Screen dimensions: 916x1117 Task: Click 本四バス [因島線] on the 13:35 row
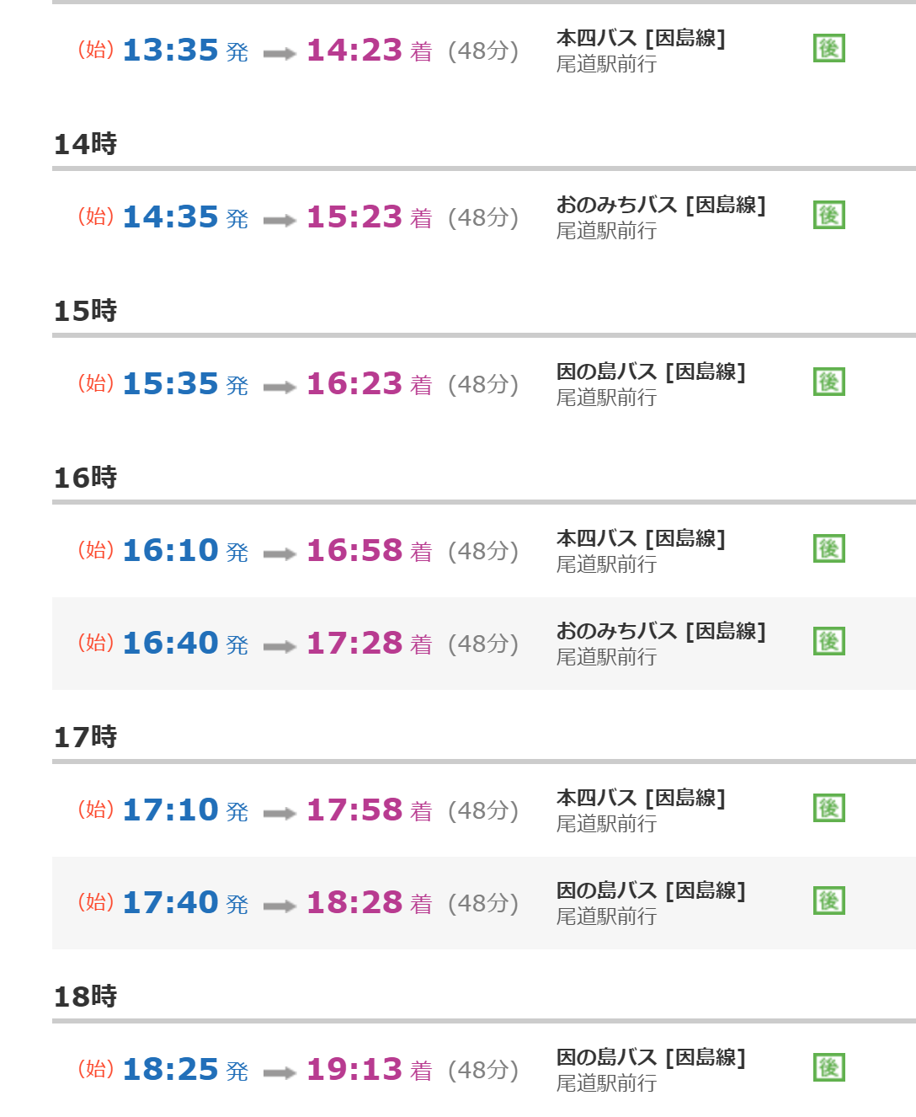pos(641,38)
